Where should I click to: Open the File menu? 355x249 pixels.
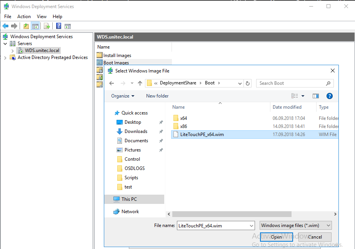click(8, 17)
